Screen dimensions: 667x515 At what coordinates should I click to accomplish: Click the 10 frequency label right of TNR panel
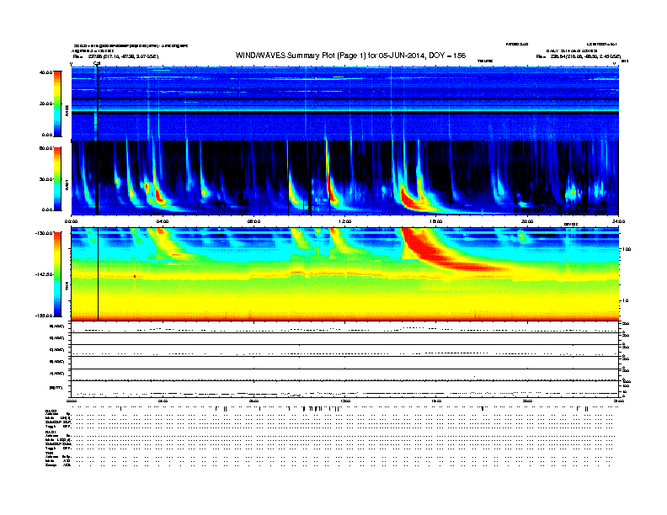[625, 300]
